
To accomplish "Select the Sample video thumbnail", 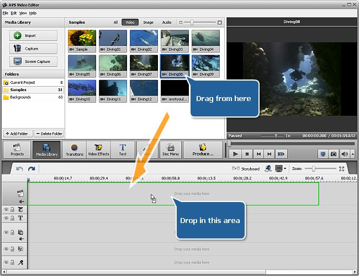I will [x=82, y=41].
